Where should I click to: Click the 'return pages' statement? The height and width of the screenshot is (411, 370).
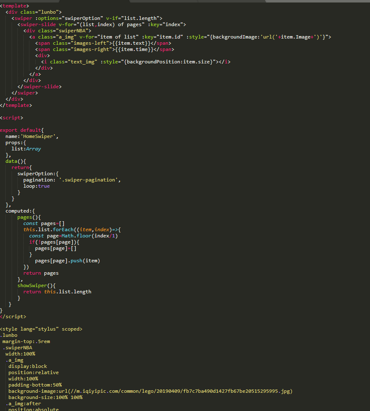(x=41, y=273)
